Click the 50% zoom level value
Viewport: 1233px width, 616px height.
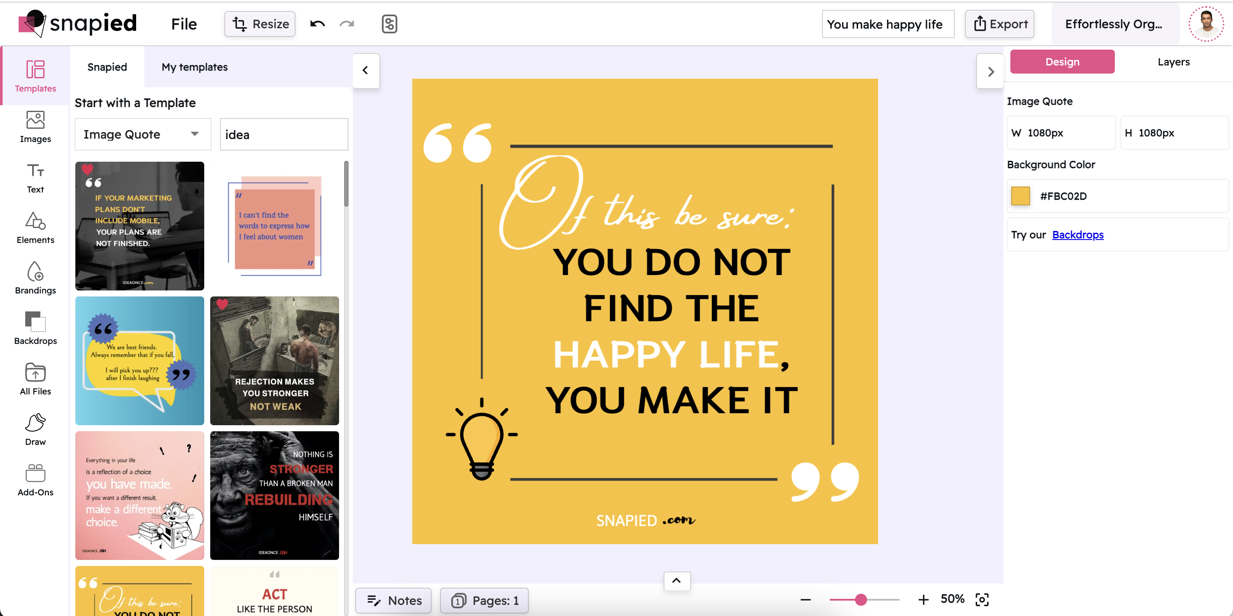(x=952, y=599)
